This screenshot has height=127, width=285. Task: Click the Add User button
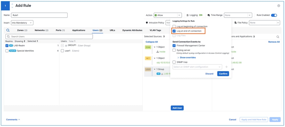click(x=177, y=108)
